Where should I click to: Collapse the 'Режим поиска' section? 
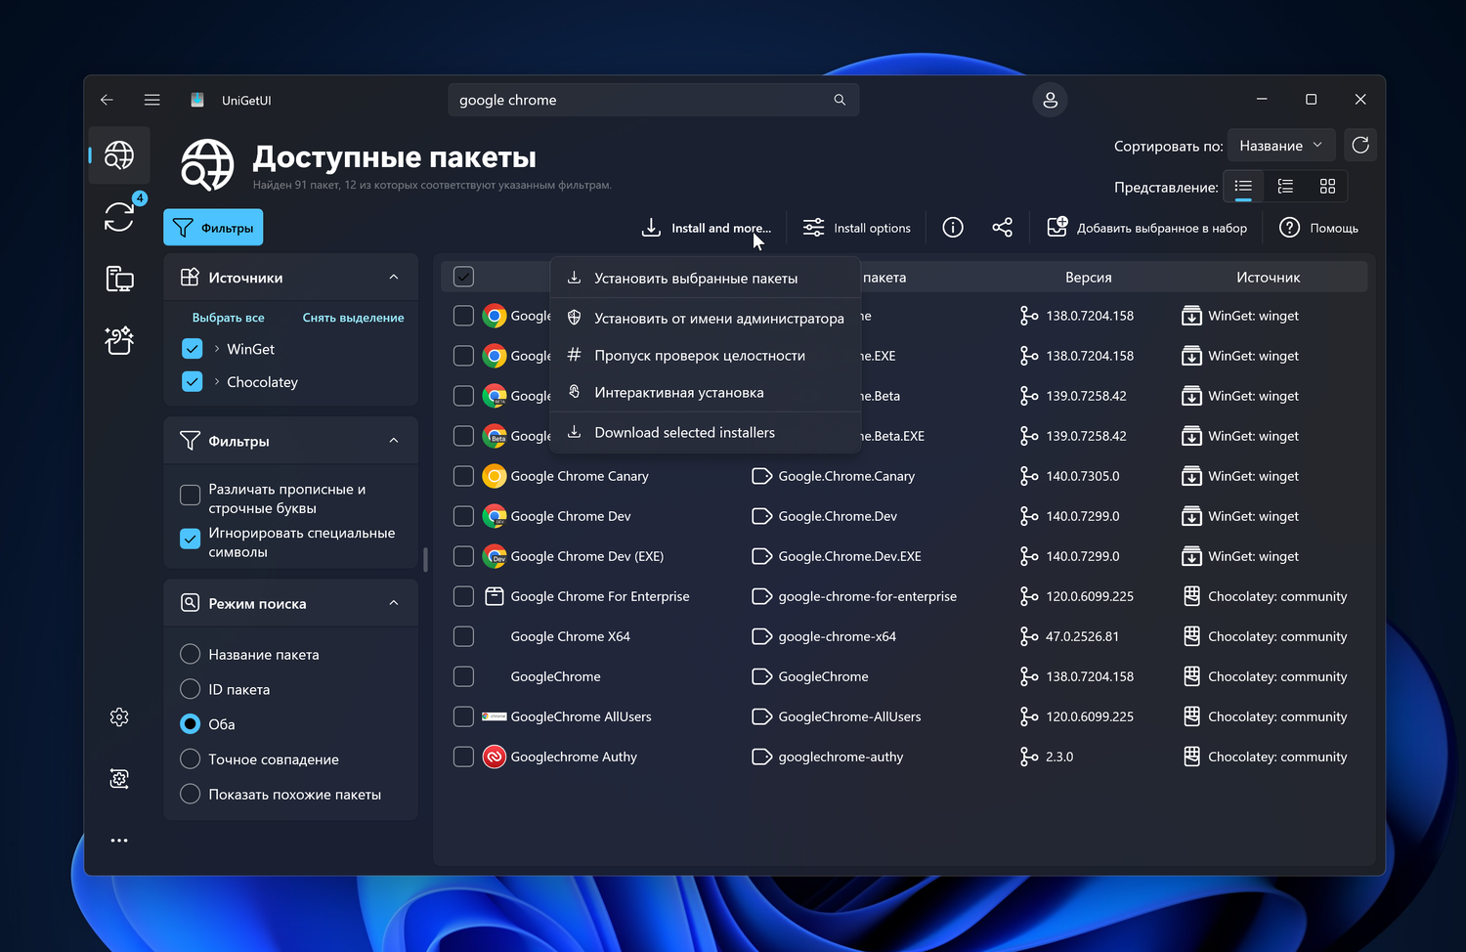coord(394,603)
